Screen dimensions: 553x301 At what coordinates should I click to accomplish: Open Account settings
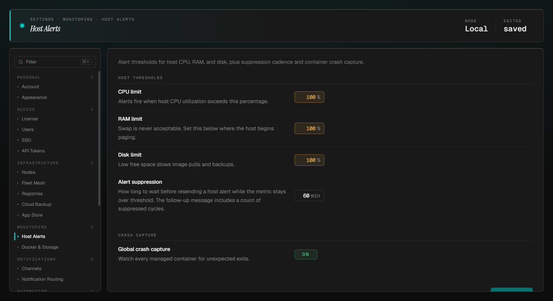(x=30, y=87)
